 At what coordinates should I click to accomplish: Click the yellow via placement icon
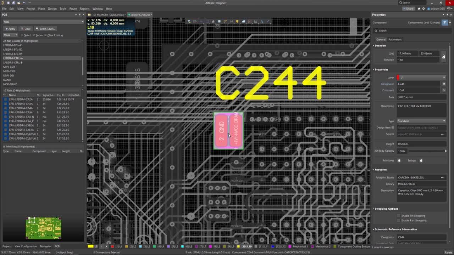[x=237, y=21]
